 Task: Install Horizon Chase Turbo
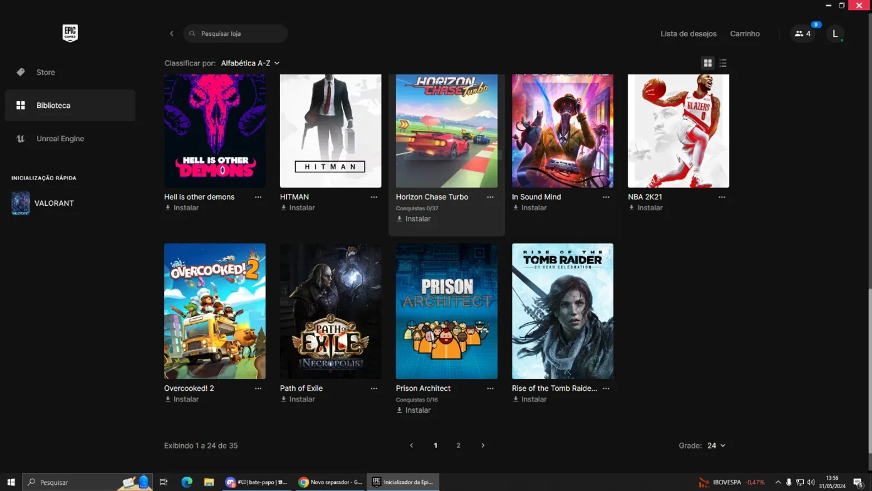click(x=414, y=219)
